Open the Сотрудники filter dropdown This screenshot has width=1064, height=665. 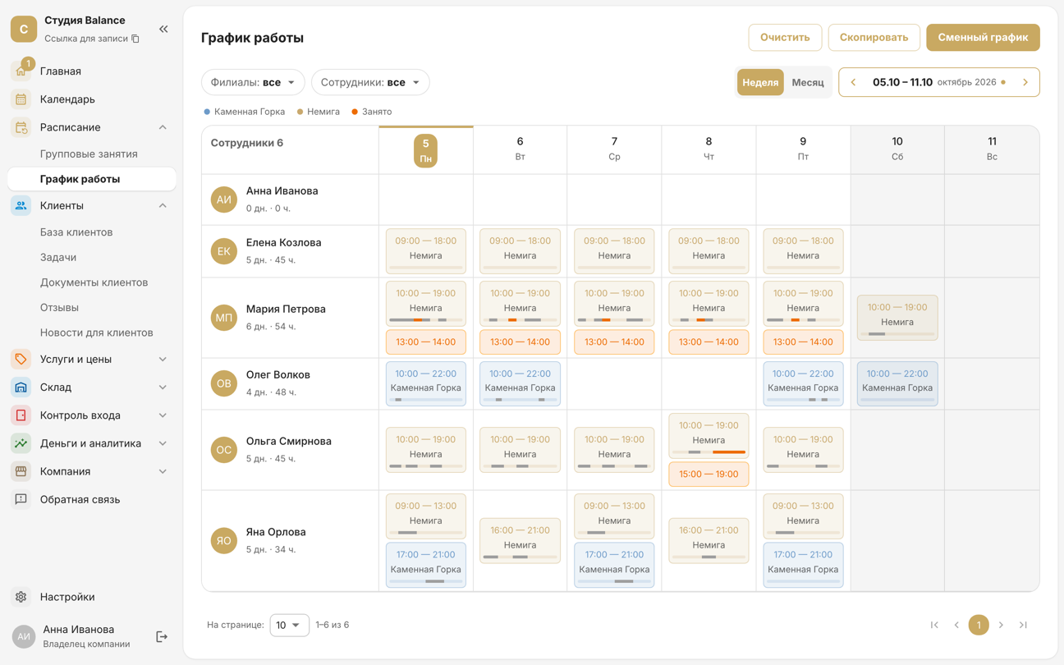click(370, 82)
